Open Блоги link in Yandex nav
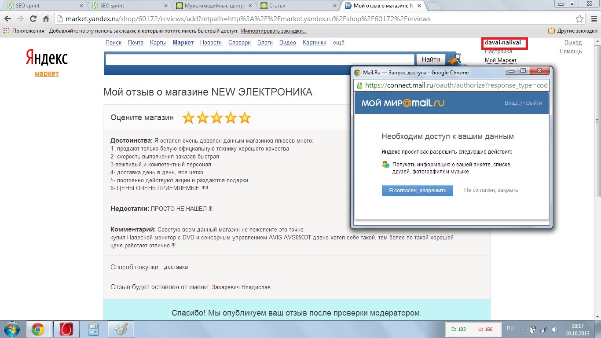Image resolution: width=601 pixels, height=338 pixels. [x=265, y=43]
